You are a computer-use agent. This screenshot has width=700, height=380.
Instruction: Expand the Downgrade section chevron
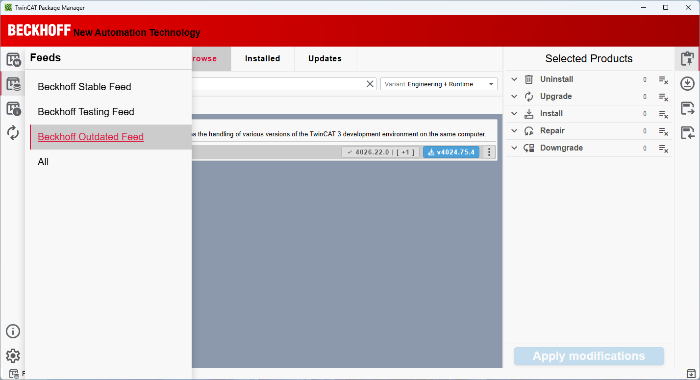click(x=514, y=148)
